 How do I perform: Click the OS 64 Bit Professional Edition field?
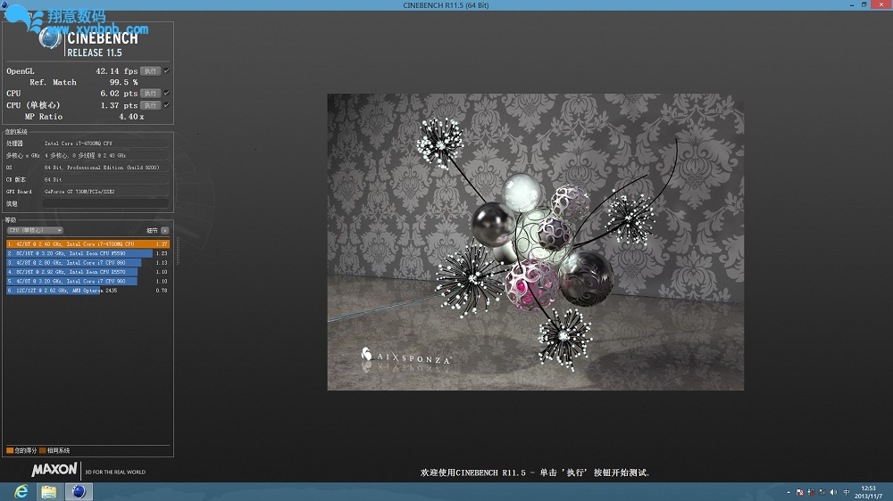coord(106,168)
